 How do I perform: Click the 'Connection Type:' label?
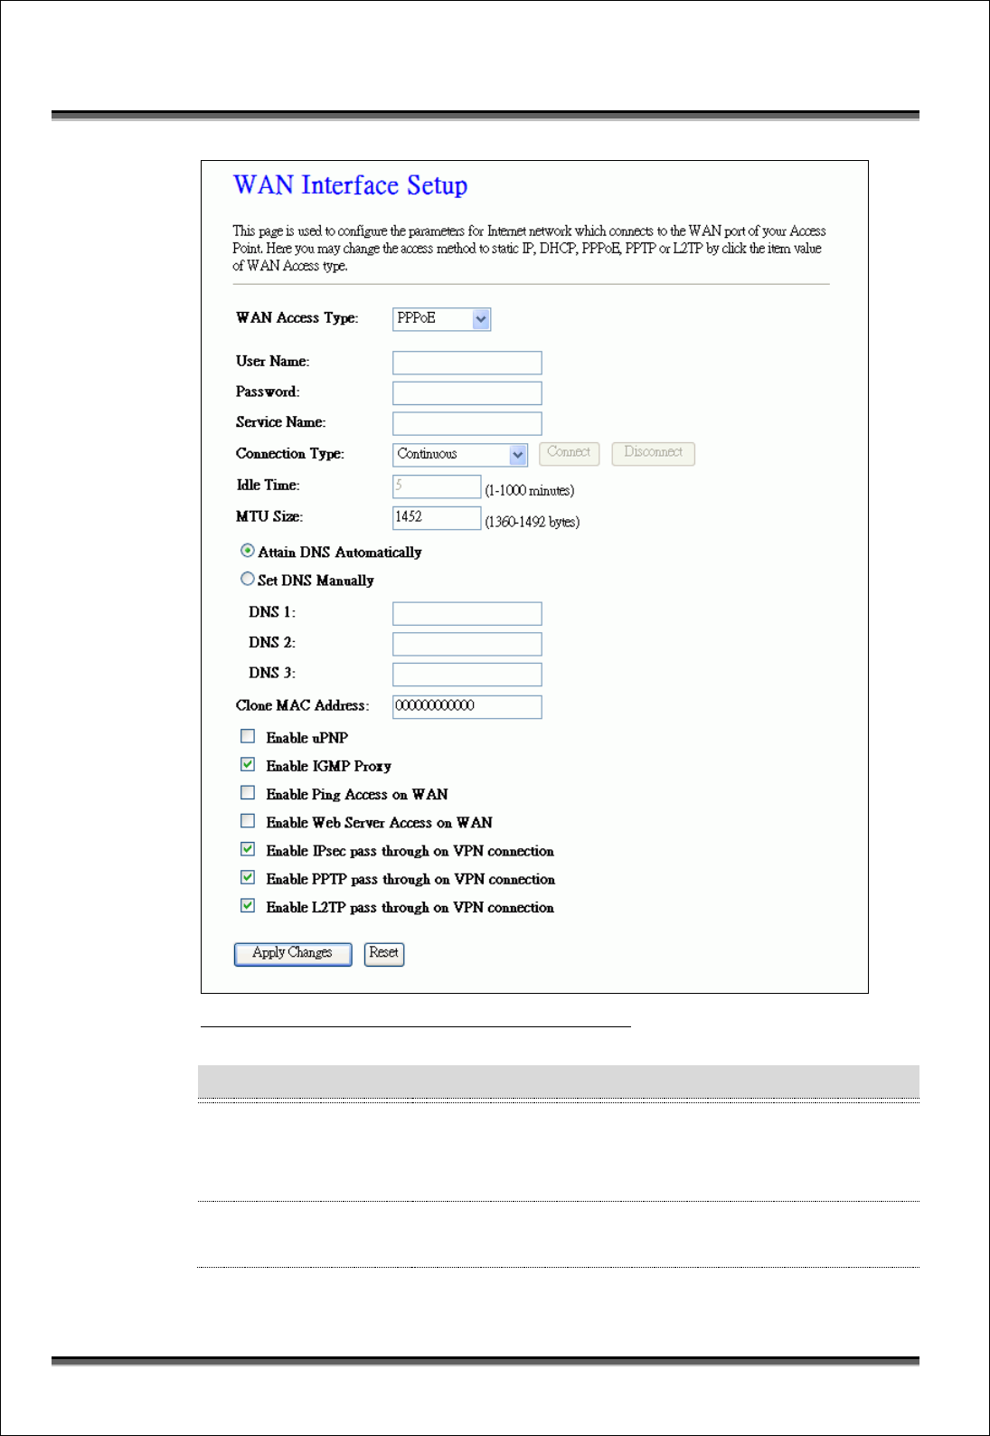click(290, 454)
